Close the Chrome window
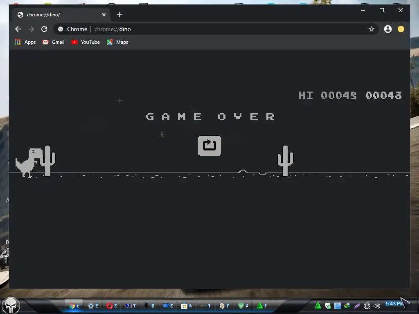Screen dimensions: 419x314 coord(400,10)
